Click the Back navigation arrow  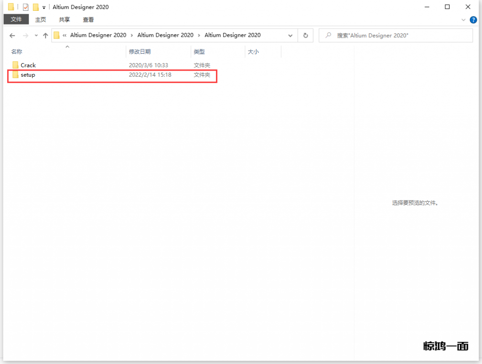pos(12,35)
